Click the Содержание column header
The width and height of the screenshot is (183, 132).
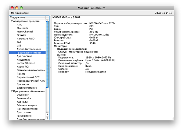(x=27, y=17)
